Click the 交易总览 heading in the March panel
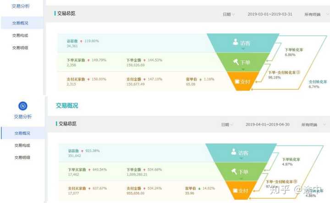Image resolution: width=330 pixels, height=203 pixels. pos(66,13)
